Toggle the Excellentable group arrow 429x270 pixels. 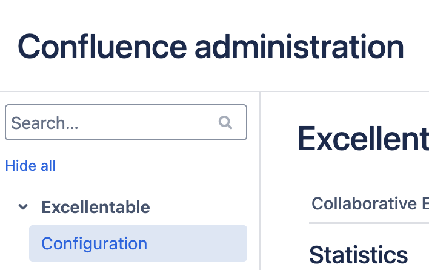tap(23, 207)
